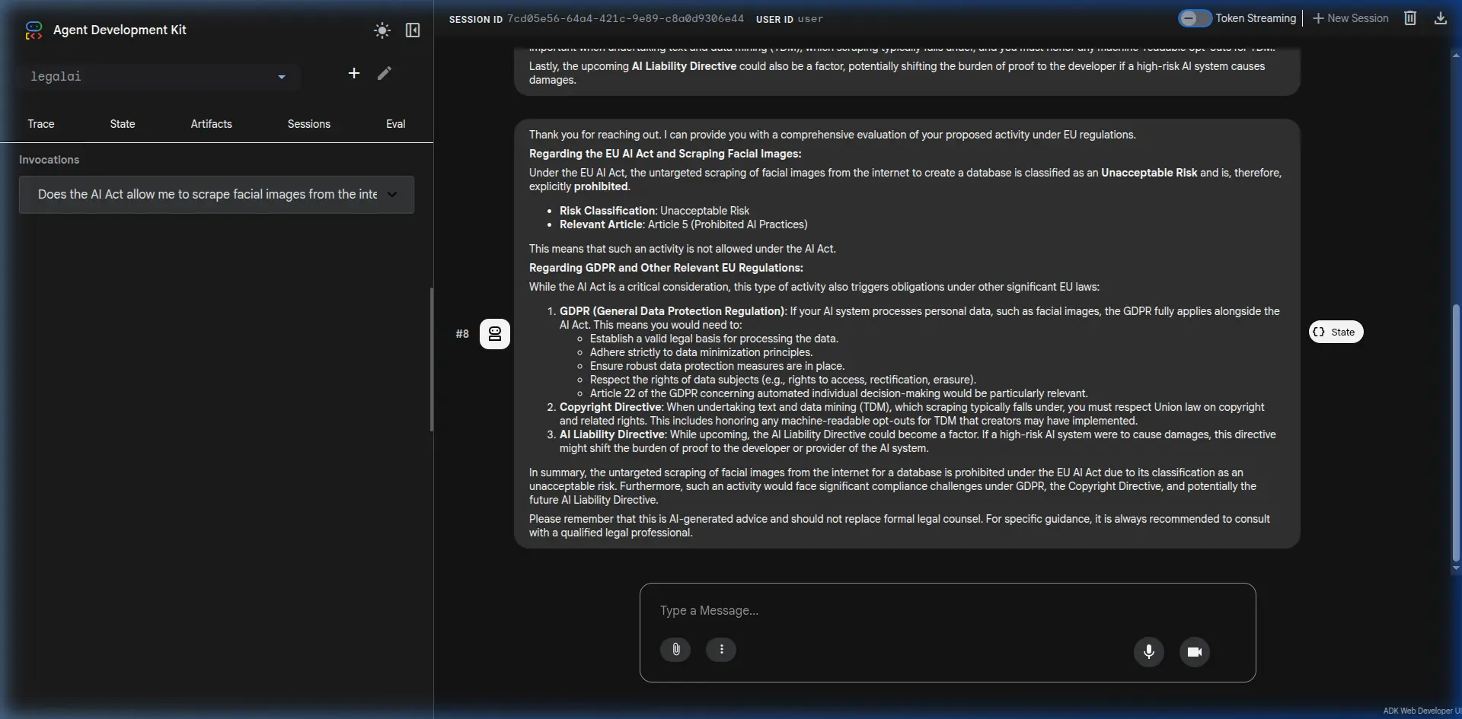Start voice input with the microphone icon
The width and height of the screenshot is (1462, 719).
click(x=1149, y=652)
